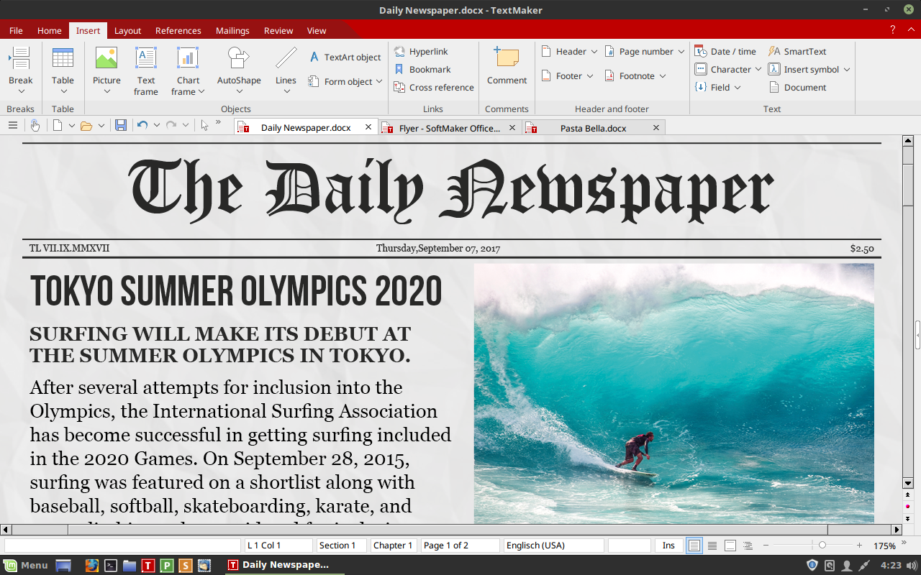Switch to the Outline view in the status bar
This screenshot has width=921, height=575.
(x=748, y=546)
